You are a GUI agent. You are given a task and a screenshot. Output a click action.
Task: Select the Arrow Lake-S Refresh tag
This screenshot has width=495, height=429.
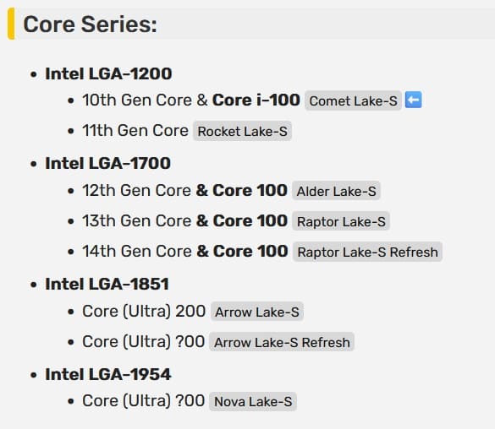(282, 342)
